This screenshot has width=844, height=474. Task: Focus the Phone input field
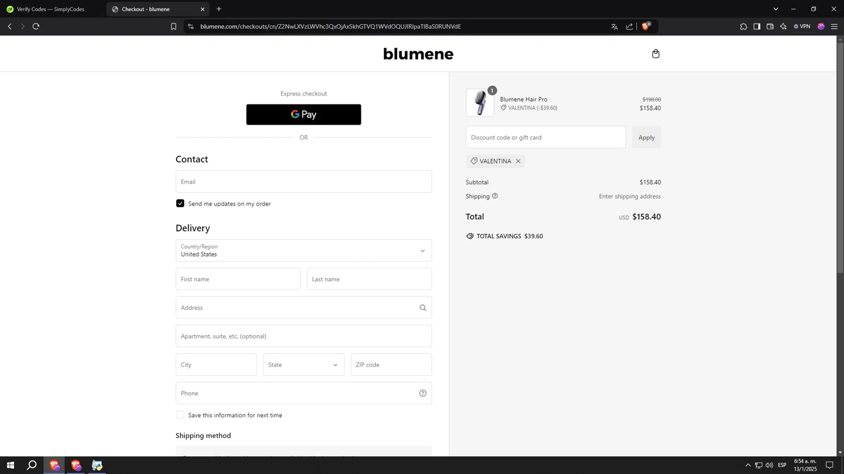tap(304, 393)
